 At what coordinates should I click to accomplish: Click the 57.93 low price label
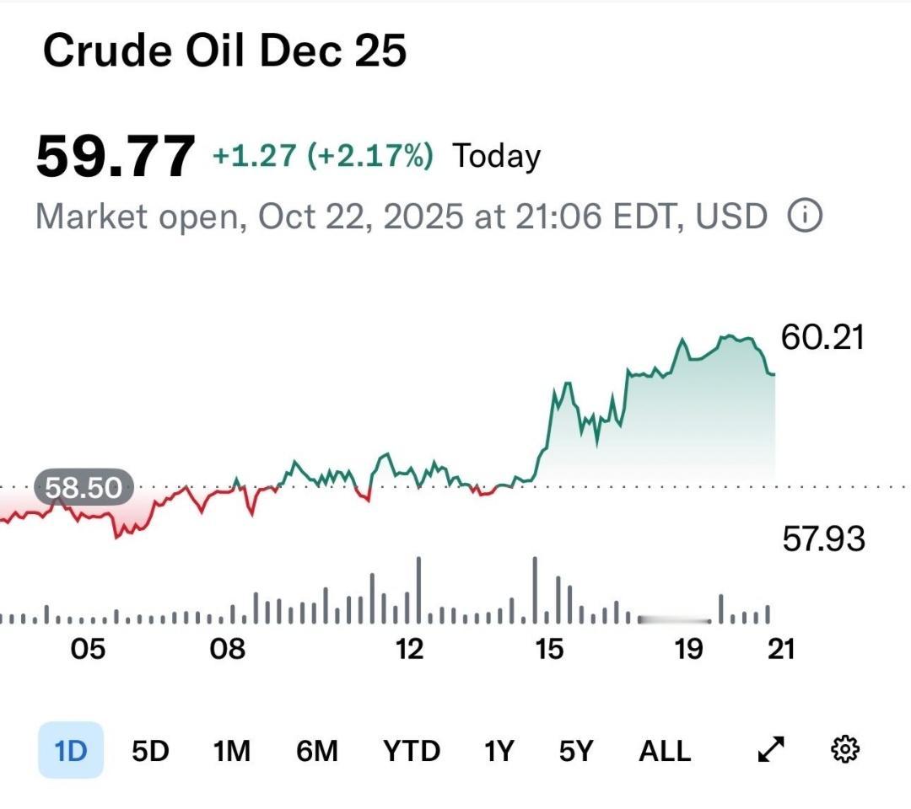pyautogui.click(x=823, y=538)
